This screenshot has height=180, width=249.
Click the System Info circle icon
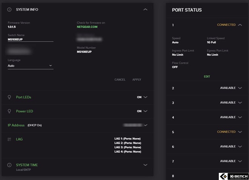(x=9, y=10)
